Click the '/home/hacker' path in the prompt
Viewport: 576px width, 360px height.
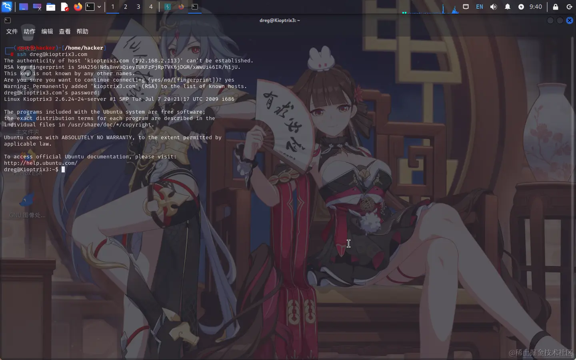[84, 48]
